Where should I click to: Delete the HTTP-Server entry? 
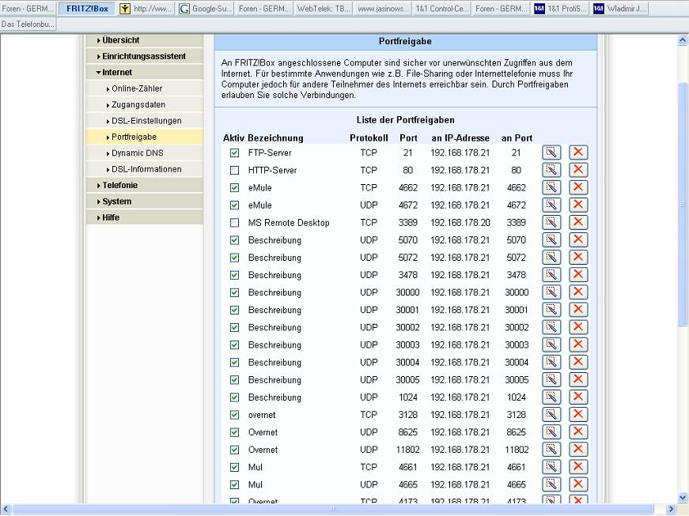(x=578, y=170)
